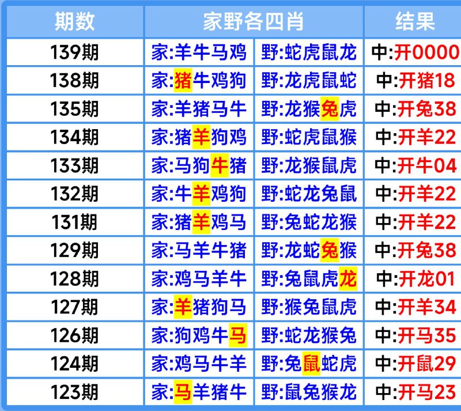Click result 中:开羊22 in 131期 row
This screenshot has width=461, height=411.
pos(413,222)
